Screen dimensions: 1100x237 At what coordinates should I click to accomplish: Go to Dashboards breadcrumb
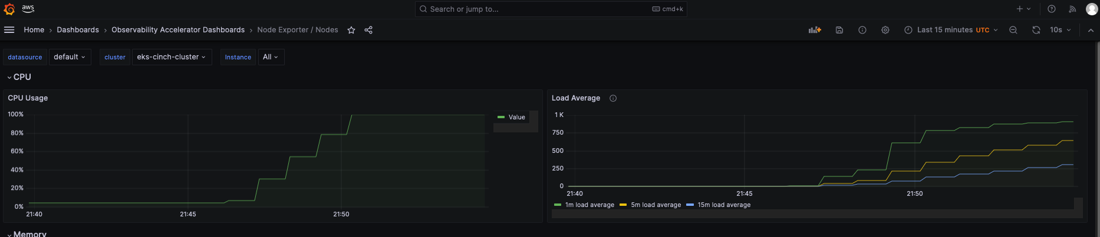point(78,30)
